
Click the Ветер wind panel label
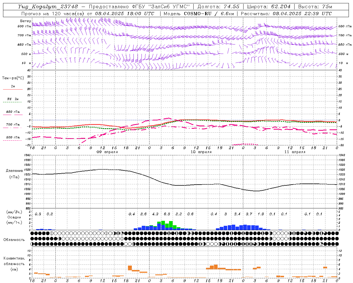[25, 21]
